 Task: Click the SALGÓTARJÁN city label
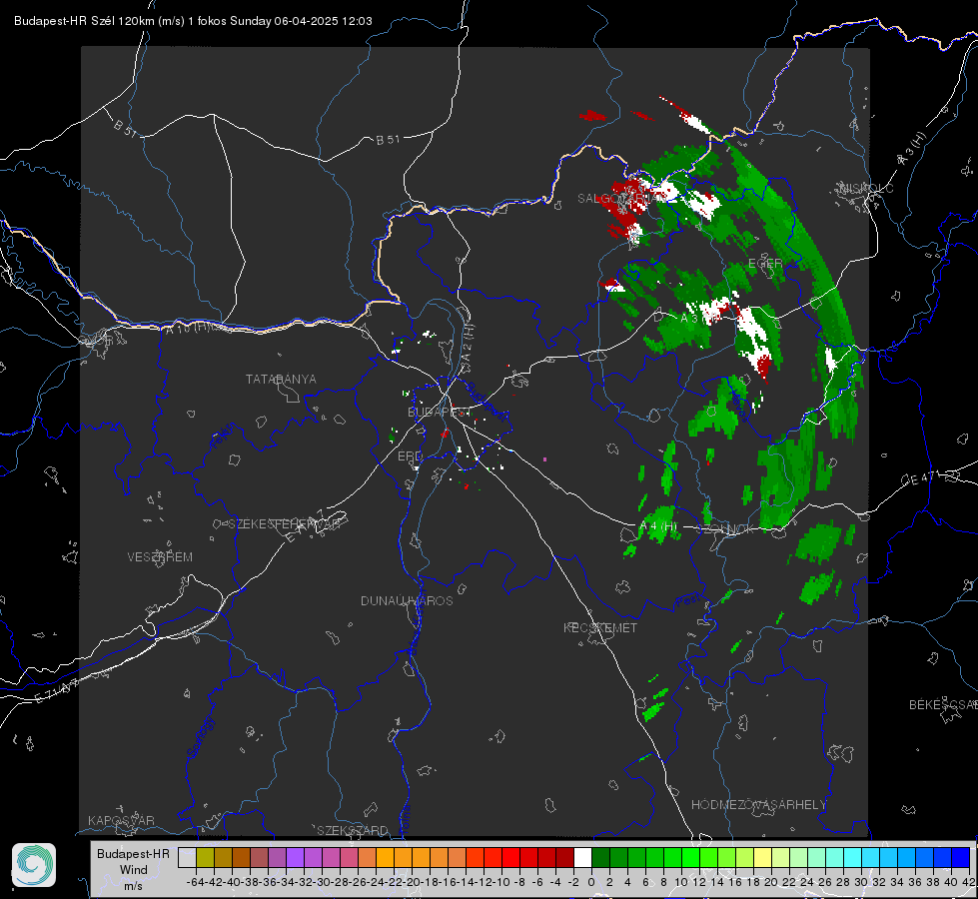click(621, 199)
